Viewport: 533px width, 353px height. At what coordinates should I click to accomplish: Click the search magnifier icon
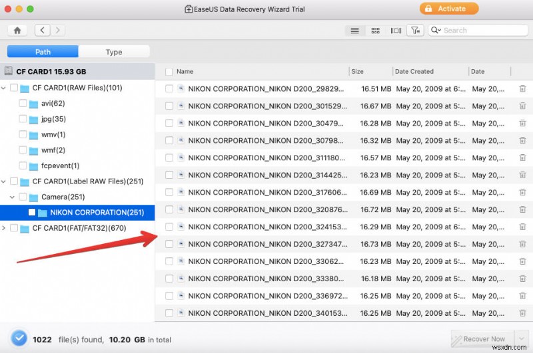[436, 30]
